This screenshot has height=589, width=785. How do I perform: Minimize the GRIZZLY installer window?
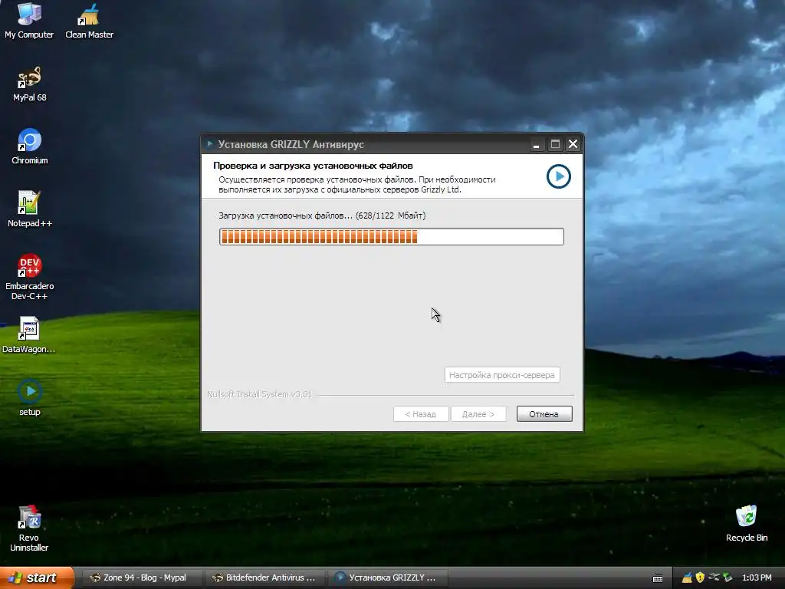[x=536, y=145]
